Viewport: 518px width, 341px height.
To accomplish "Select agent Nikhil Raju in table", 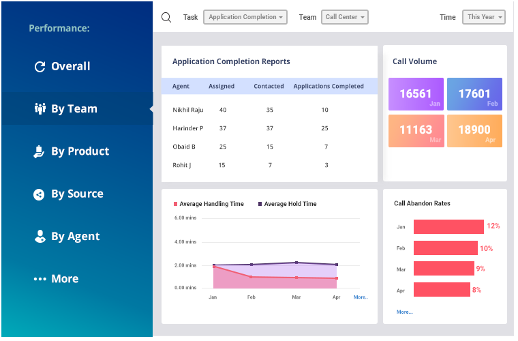I will [188, 110].
